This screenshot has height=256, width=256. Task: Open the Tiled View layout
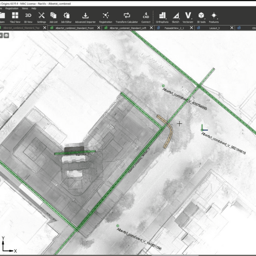pyautogui.click(x=15, y=17)
